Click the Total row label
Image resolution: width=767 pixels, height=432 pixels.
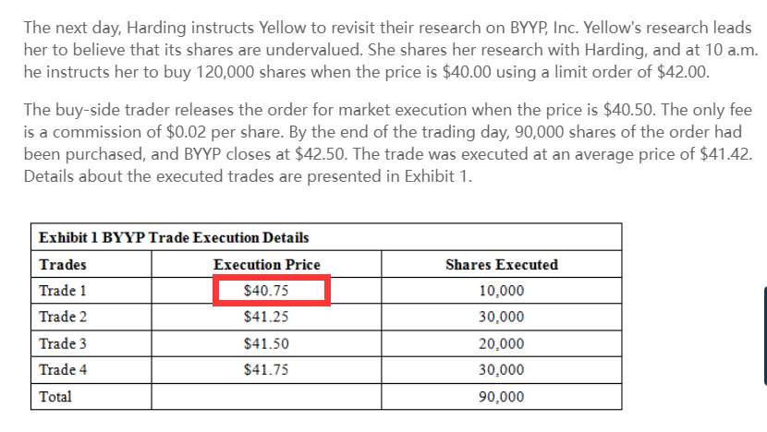coord(55,397)
